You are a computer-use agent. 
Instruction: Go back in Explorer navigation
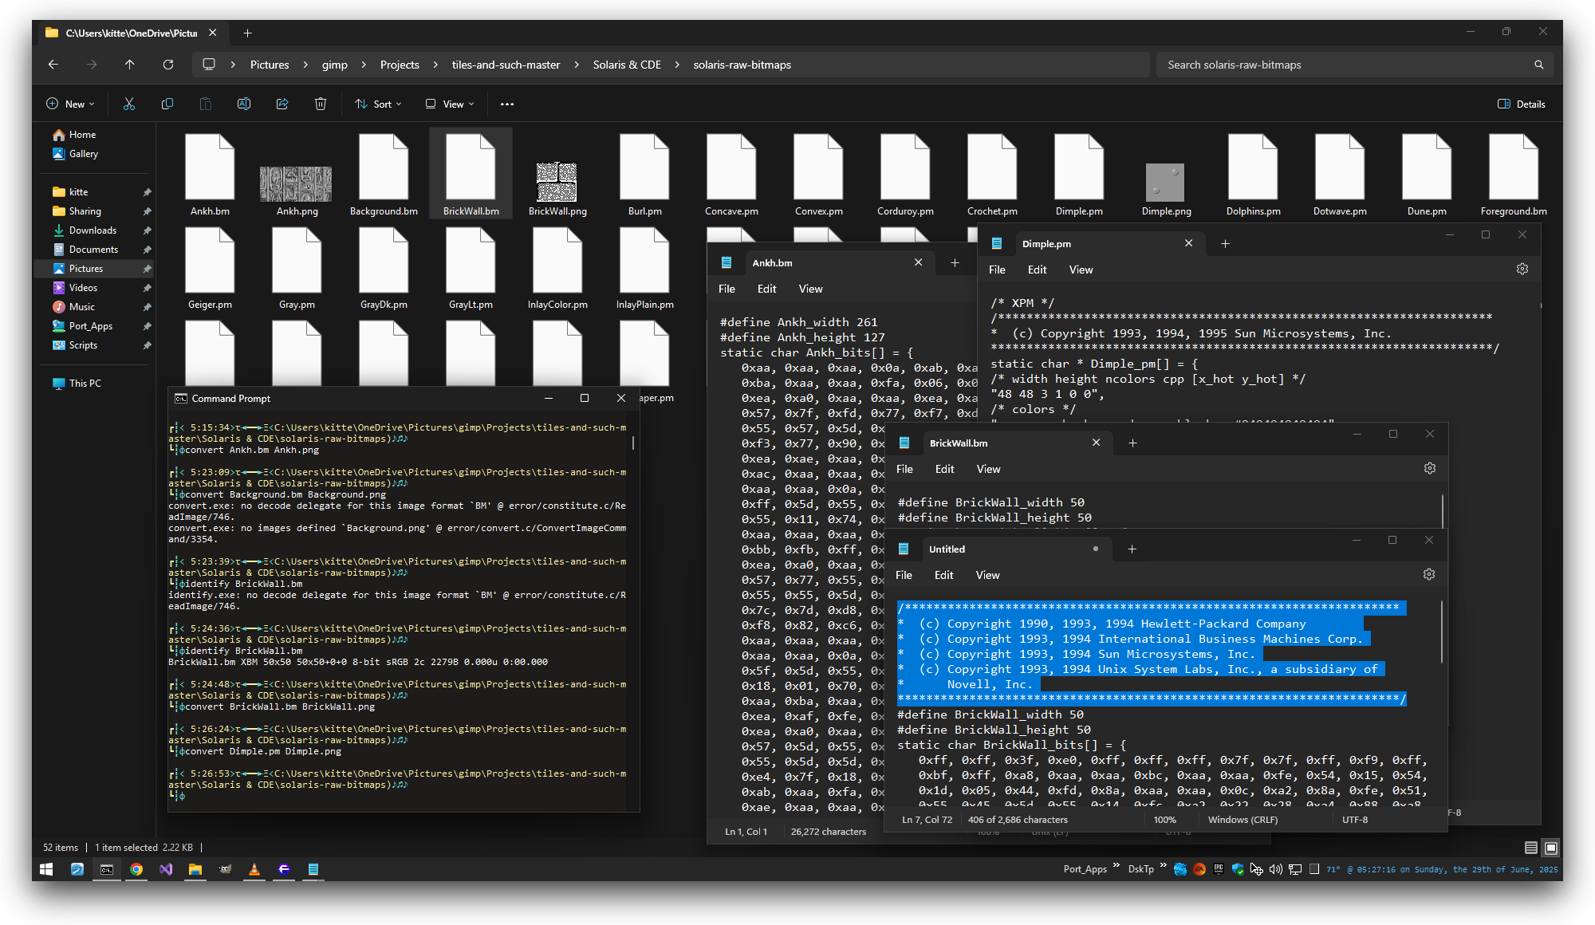coord(53,65)
